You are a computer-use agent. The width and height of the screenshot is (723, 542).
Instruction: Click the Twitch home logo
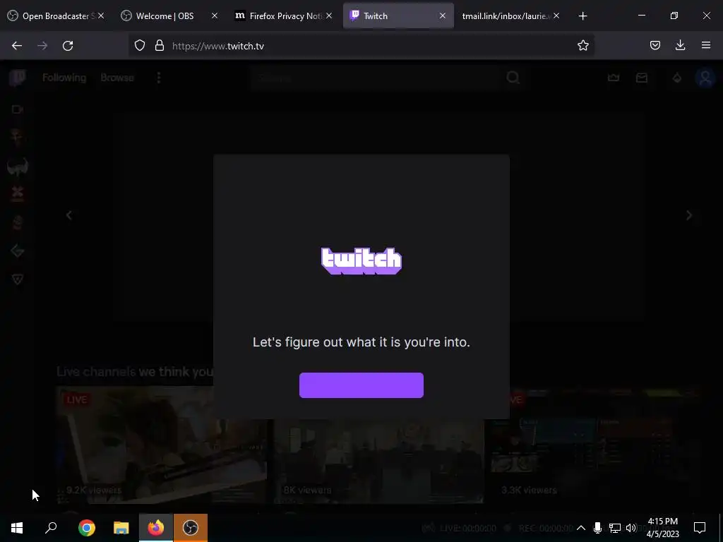pos(18,78)
